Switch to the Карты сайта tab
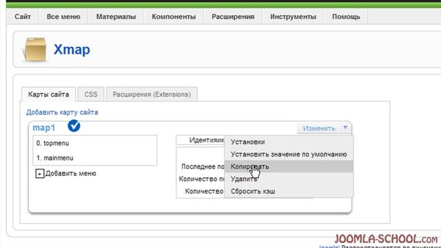Screen dimensions: 441x248 tap(48, 94)
